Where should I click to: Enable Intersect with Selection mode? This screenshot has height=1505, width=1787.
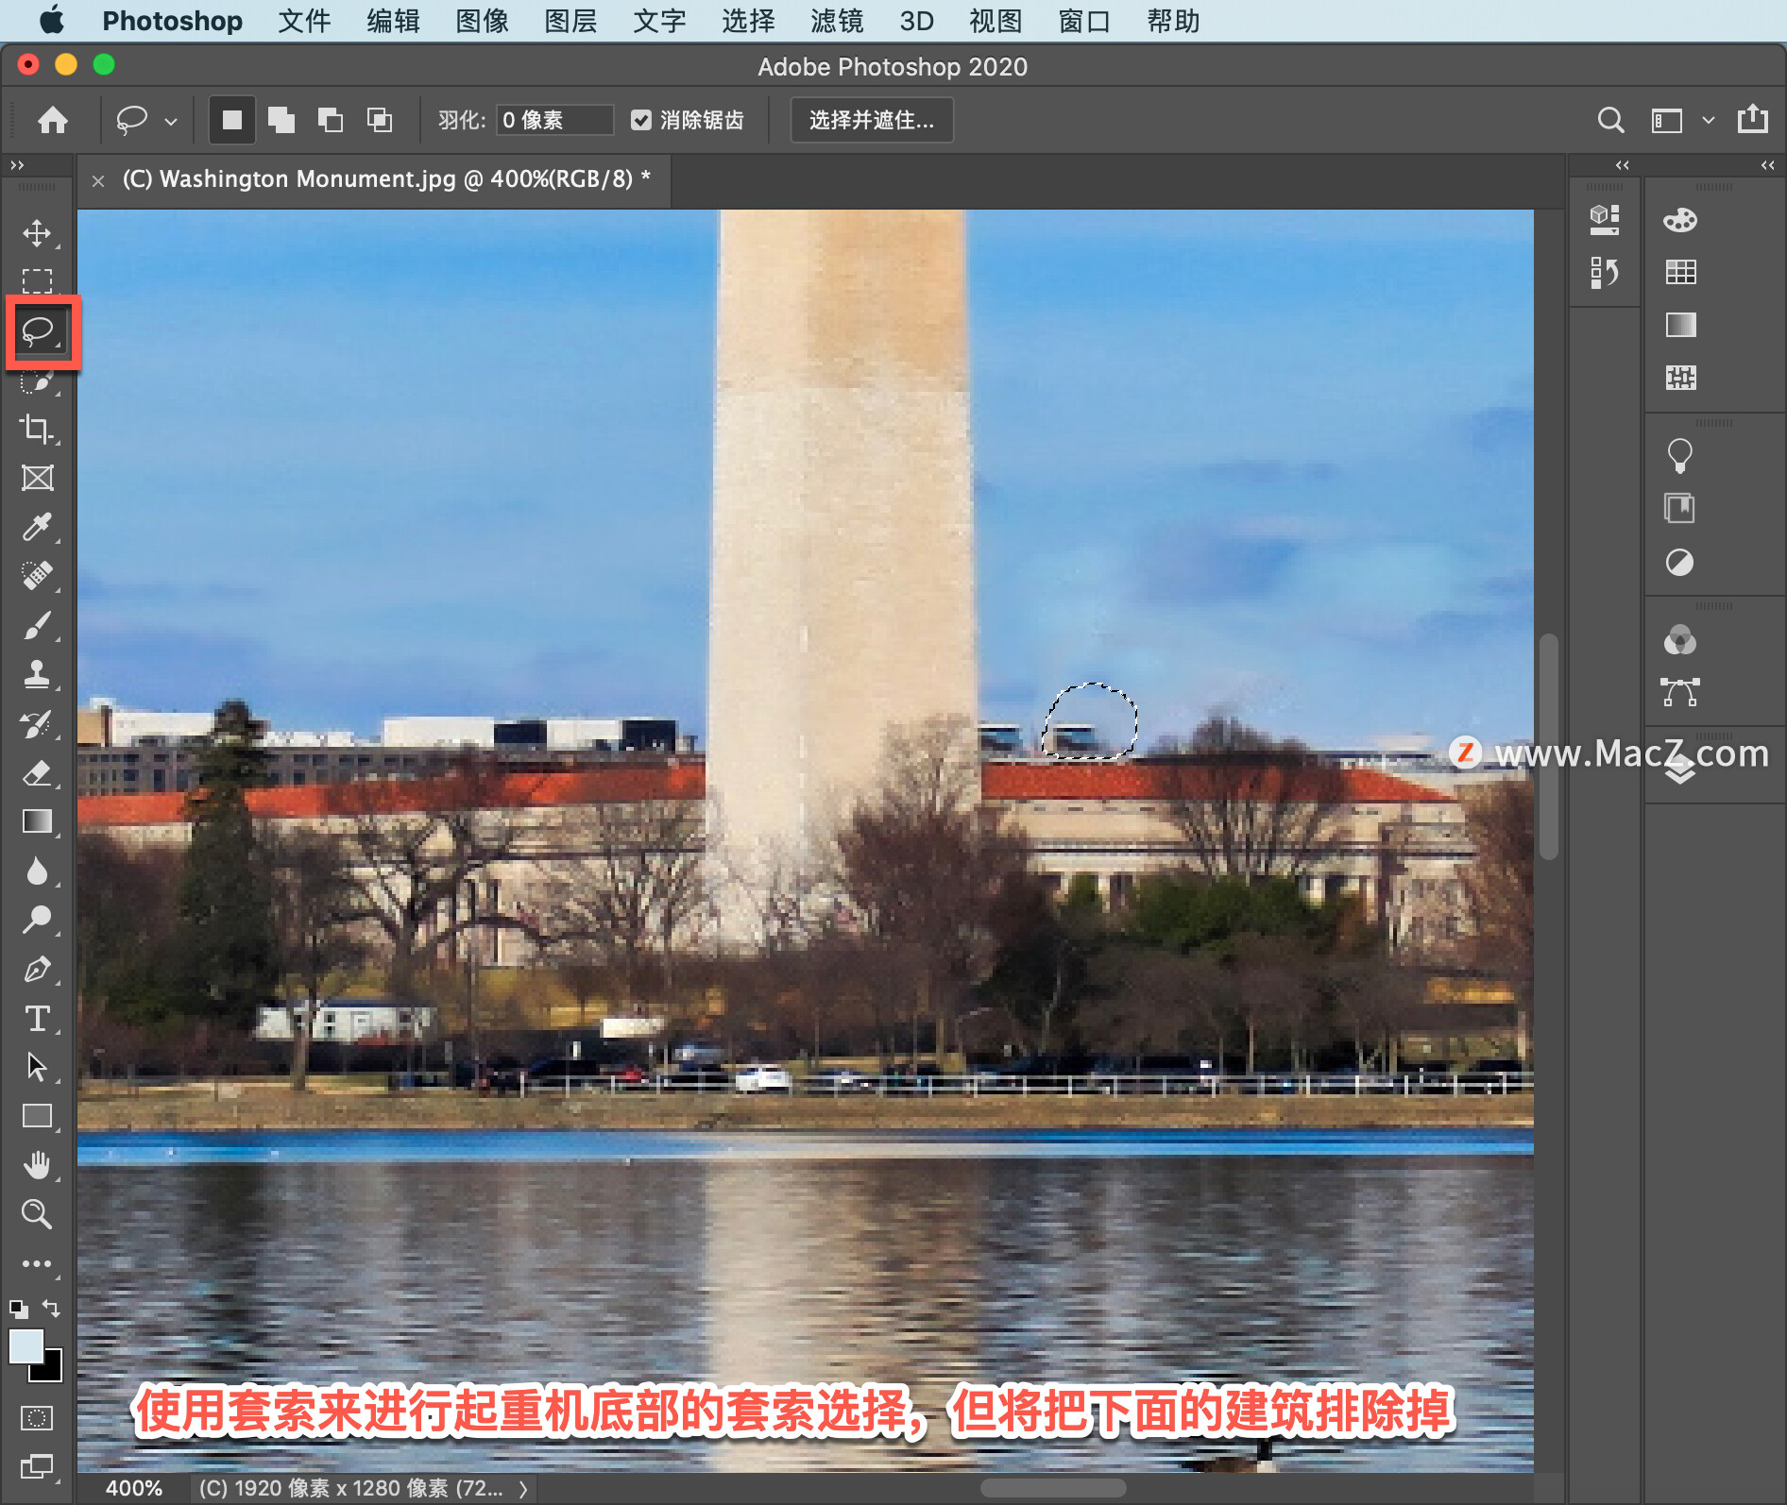[380, 120]
